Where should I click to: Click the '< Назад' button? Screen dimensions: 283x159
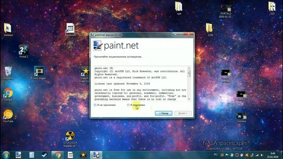(164, 113)
